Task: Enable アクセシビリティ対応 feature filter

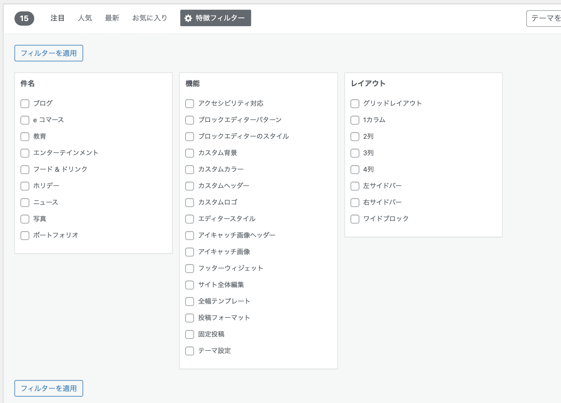Action: point(189,103)
